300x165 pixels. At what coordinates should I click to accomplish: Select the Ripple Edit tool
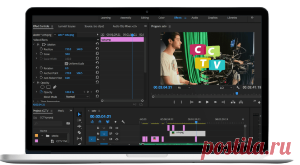[79, 126]
